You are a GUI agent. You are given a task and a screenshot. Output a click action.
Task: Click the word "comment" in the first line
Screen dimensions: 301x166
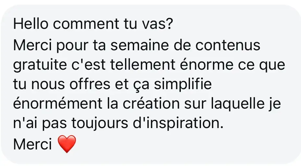[x=86, y=24]
